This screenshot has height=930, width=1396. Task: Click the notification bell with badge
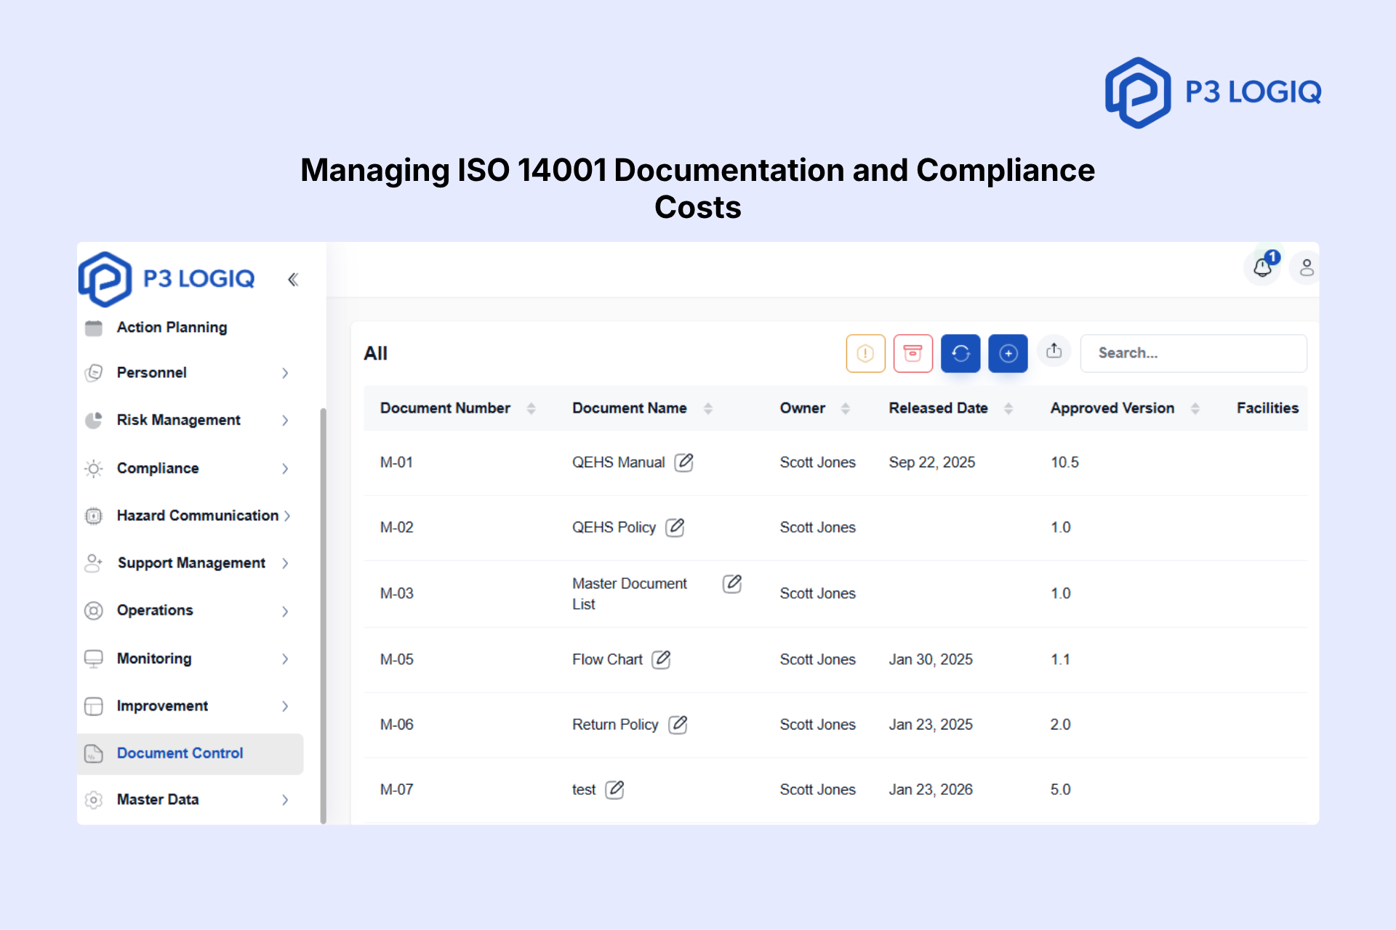tap(1262, 267)
